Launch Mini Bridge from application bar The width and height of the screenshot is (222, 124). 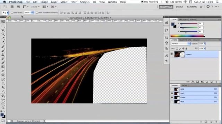[x=18, y=7]
